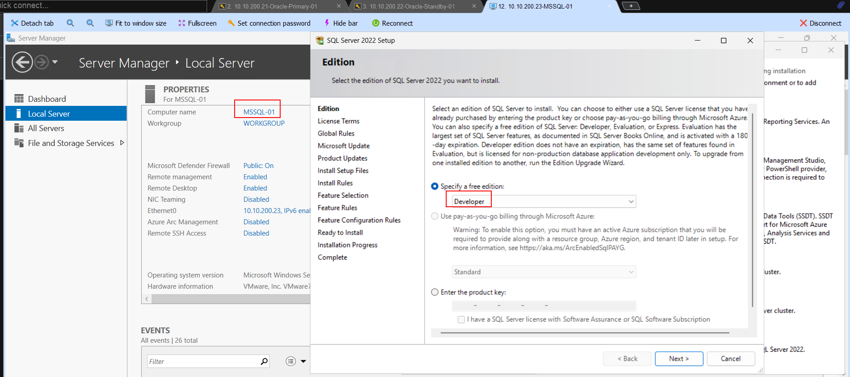Viewport: 850px width, 377px height.
Task: Close the Oracle-Primary-01 tab
Action: tap(339, 6)
